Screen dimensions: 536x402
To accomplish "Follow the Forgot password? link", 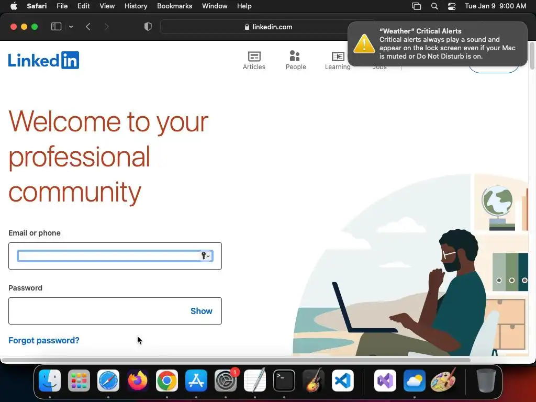I will click(x=44, y=340).
